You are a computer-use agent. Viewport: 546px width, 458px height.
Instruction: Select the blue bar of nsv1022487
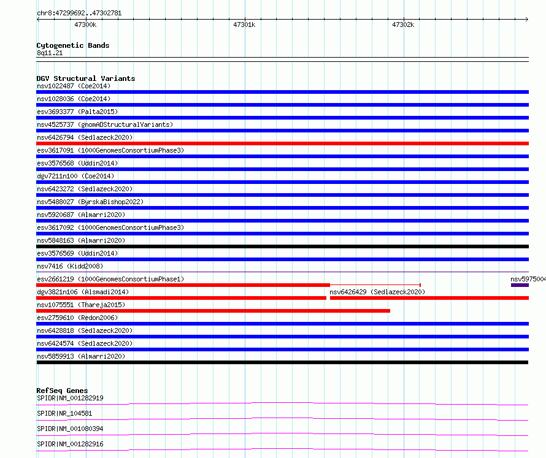tap(282, 92)
